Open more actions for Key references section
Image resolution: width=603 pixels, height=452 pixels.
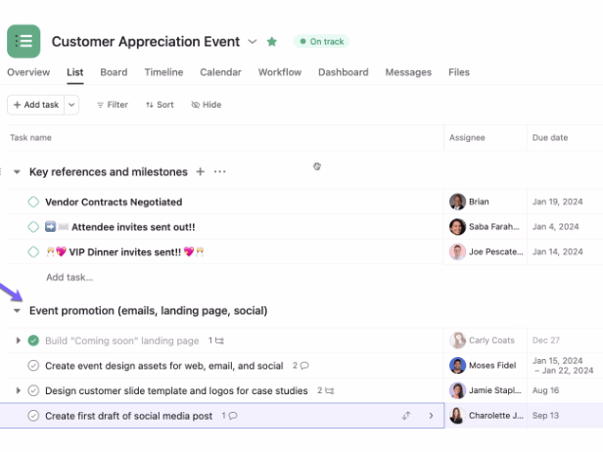(x=219, y=171)
